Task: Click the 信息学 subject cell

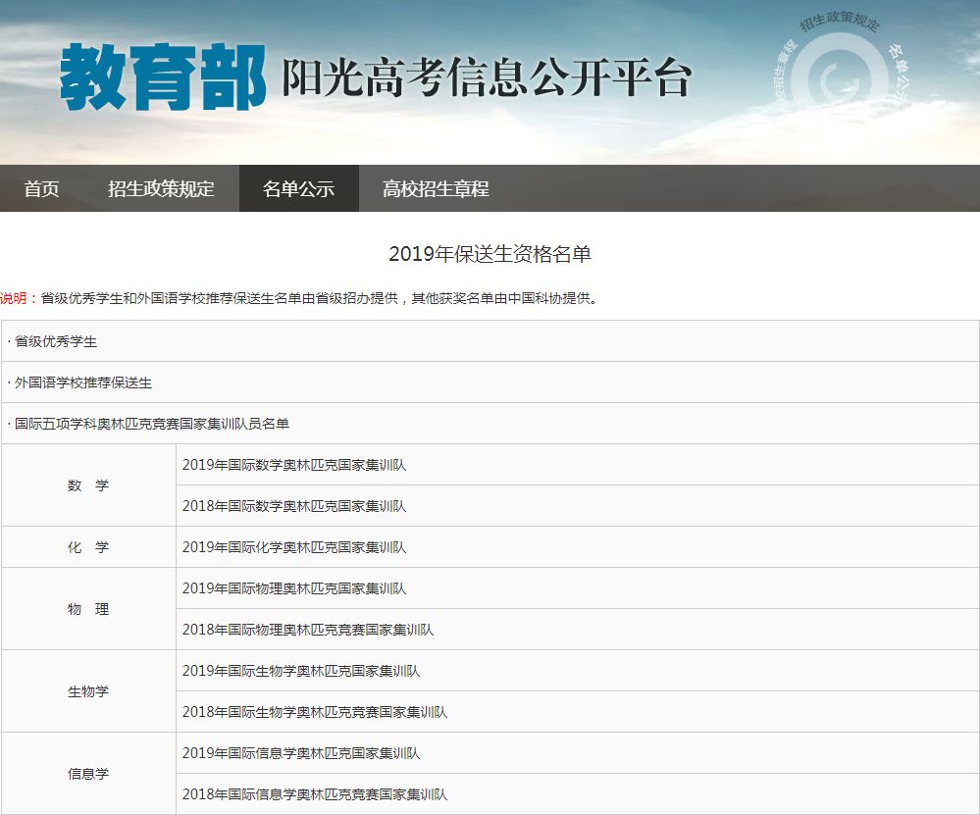Action: coord(88,775)
